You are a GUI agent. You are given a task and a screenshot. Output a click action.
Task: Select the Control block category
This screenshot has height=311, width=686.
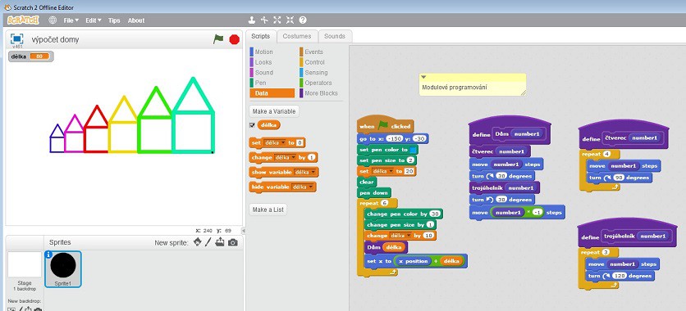tap(314, 62)
